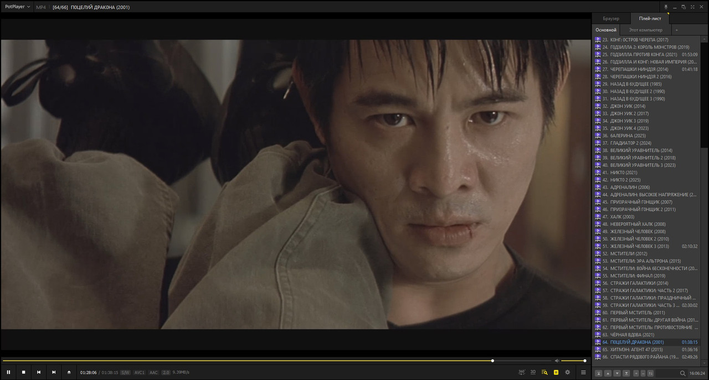The width and height of the screenshot is (709, 380).
Task: Toggle the 360° video mode icon
Action: (x=522, y=372)
